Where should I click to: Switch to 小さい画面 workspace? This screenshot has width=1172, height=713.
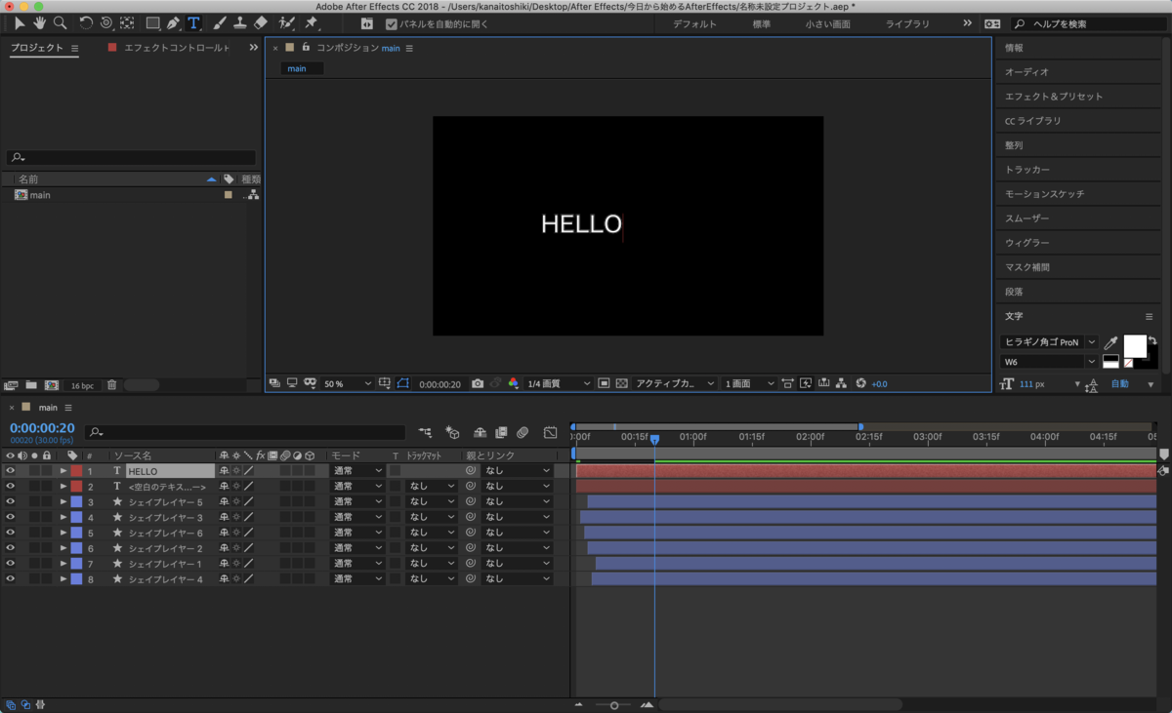(x=828, y=23)
